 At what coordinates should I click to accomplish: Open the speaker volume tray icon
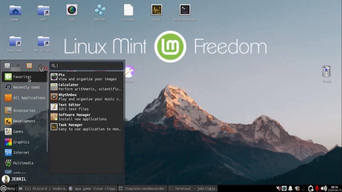coord(324,188)
